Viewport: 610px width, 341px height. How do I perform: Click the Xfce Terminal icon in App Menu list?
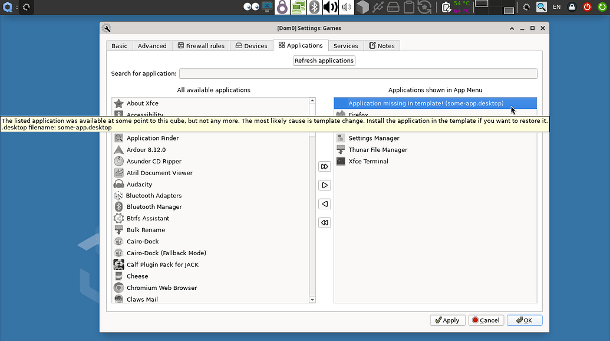click(x=341, y=161)
